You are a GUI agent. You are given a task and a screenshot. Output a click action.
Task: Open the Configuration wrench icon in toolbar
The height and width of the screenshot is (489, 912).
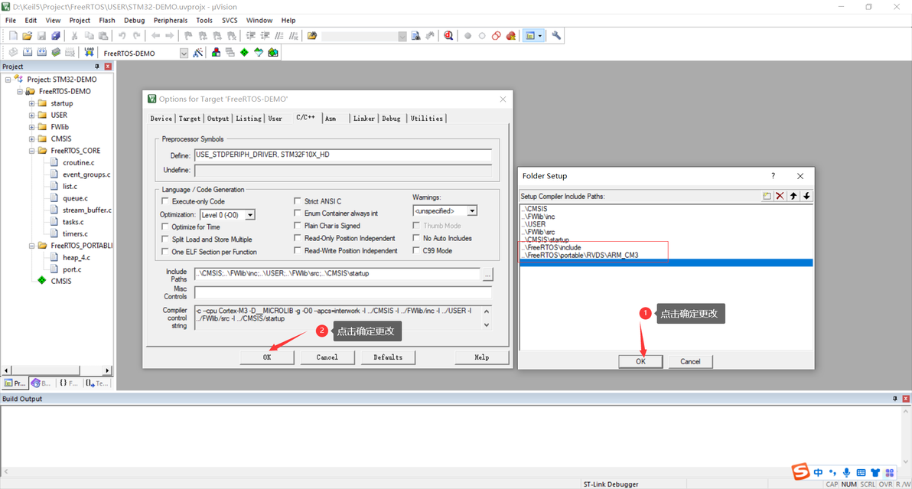tap(557, 35)
